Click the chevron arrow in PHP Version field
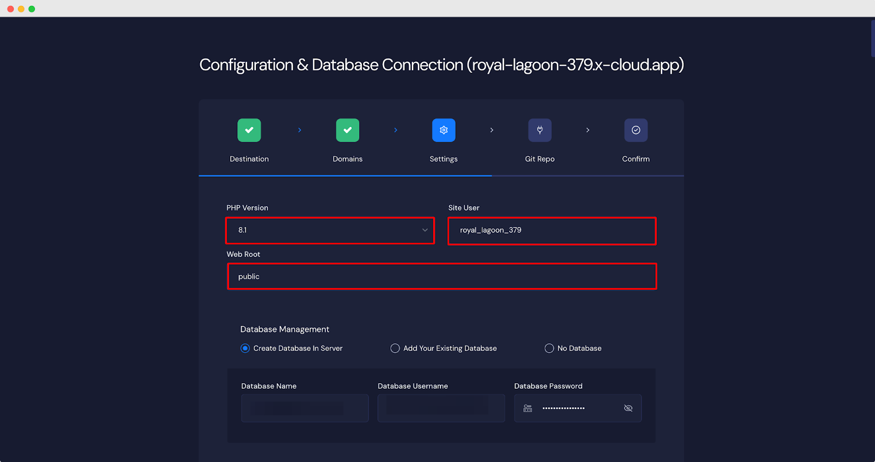Image resolution: width=875 pixels, height=462 pixels. [x=425, y=230]
